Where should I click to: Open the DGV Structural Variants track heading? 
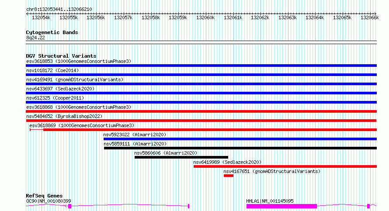[61, 56]
